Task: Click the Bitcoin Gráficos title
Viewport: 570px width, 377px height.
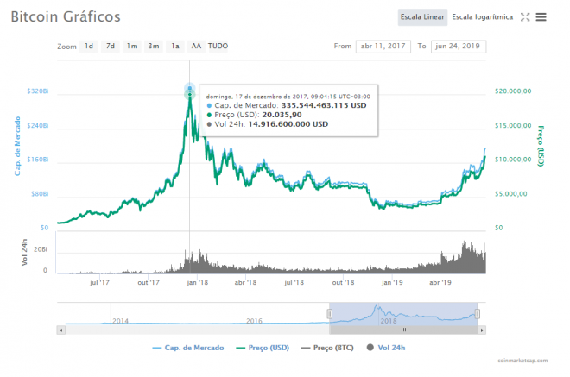Action: click(66, 16)
